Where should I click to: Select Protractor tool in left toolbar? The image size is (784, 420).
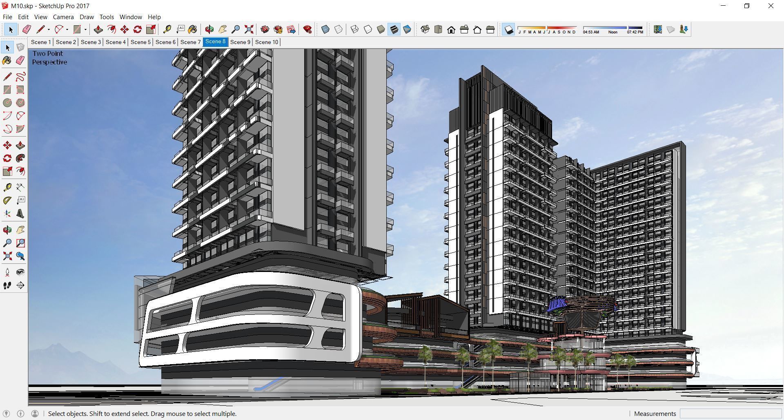click(7, 201)
